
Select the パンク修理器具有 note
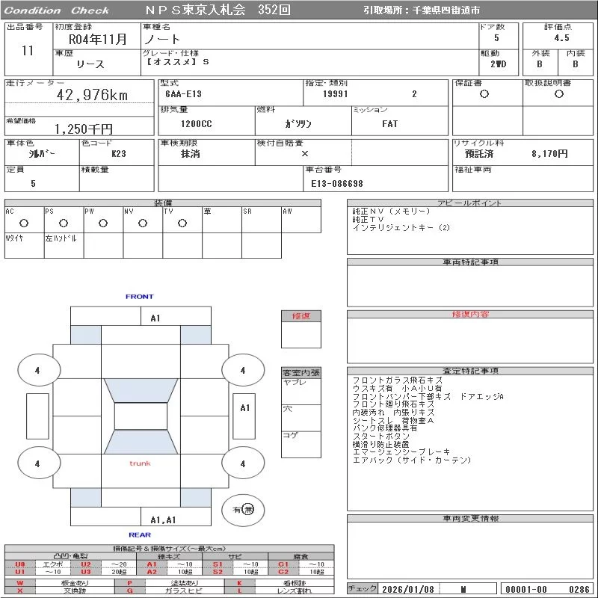(385, 428)
